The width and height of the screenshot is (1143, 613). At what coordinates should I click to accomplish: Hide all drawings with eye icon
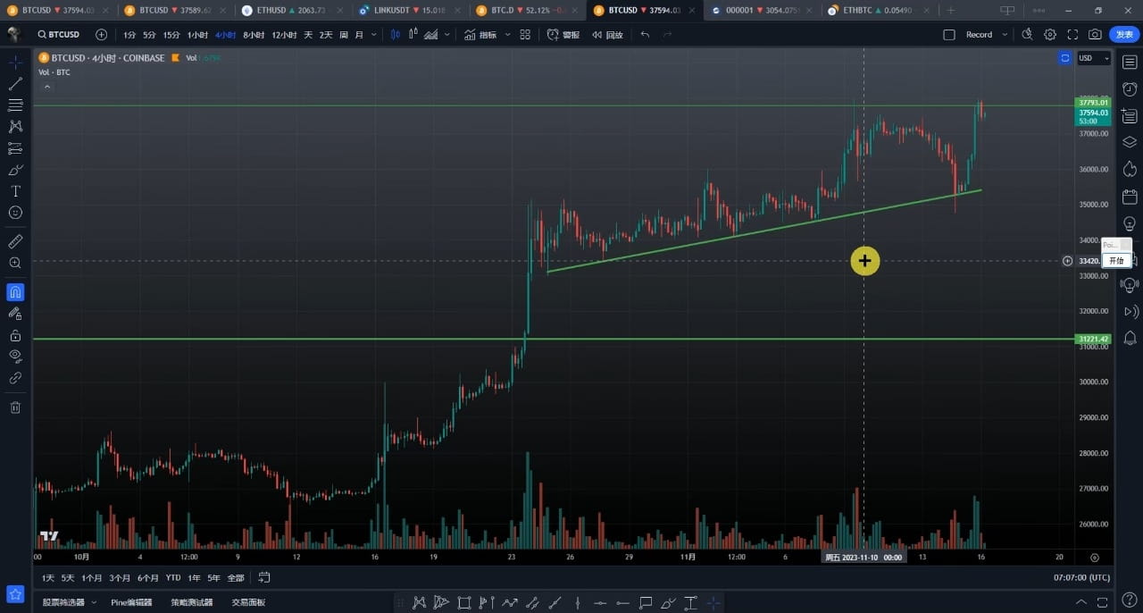pos(15,356)
